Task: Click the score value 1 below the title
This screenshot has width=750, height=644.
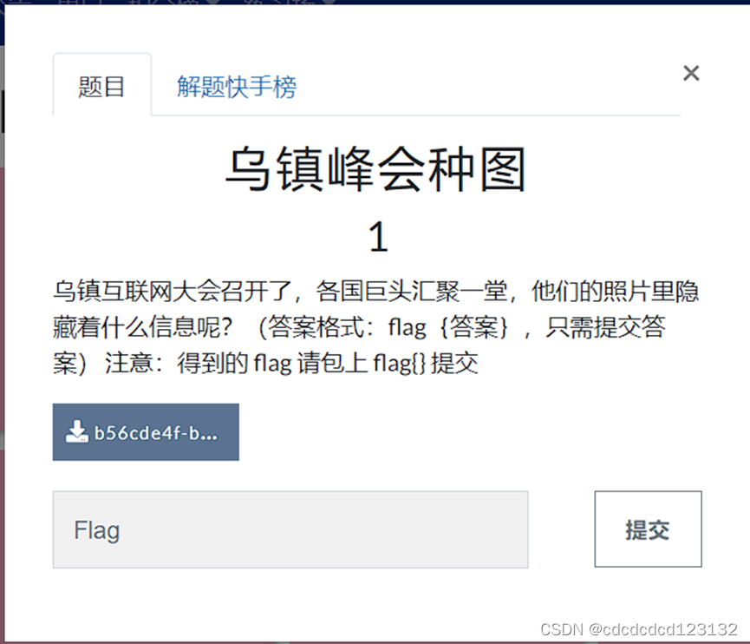Action: coord(378,237)
